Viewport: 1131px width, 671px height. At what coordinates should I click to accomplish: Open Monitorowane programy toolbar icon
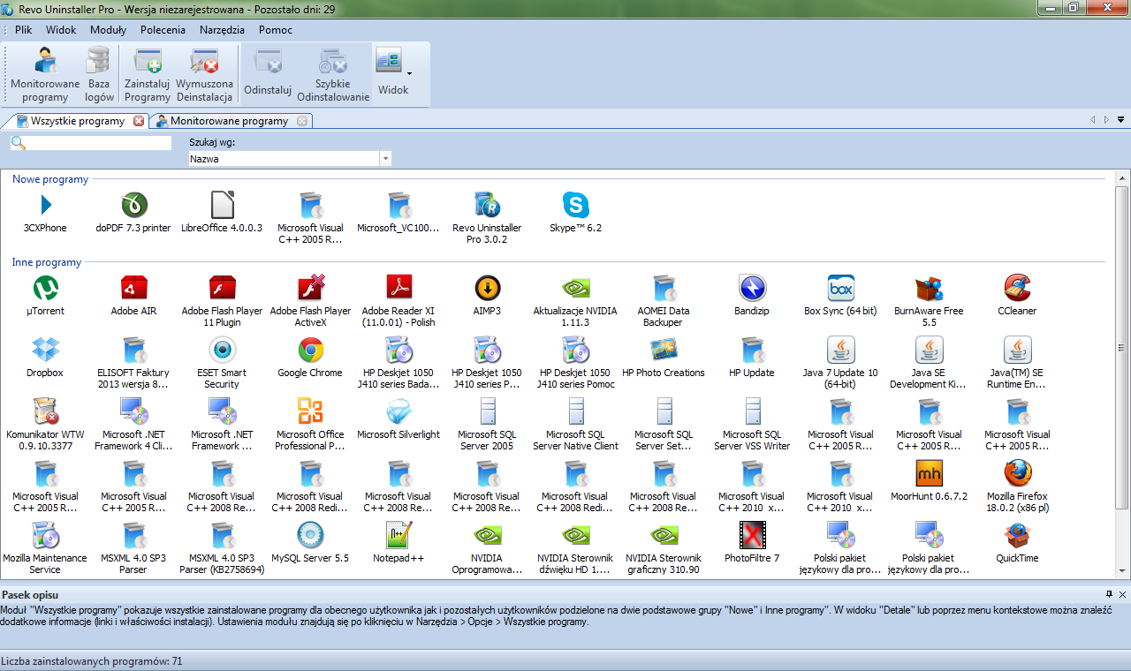(x=45, y=74)
